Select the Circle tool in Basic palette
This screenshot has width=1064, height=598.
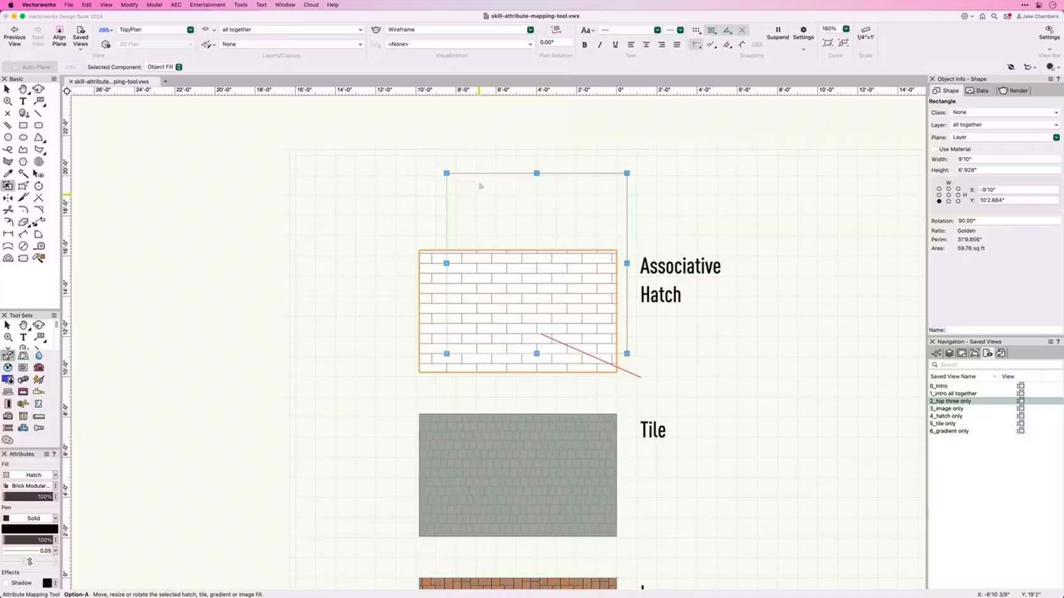coord(8,137)
